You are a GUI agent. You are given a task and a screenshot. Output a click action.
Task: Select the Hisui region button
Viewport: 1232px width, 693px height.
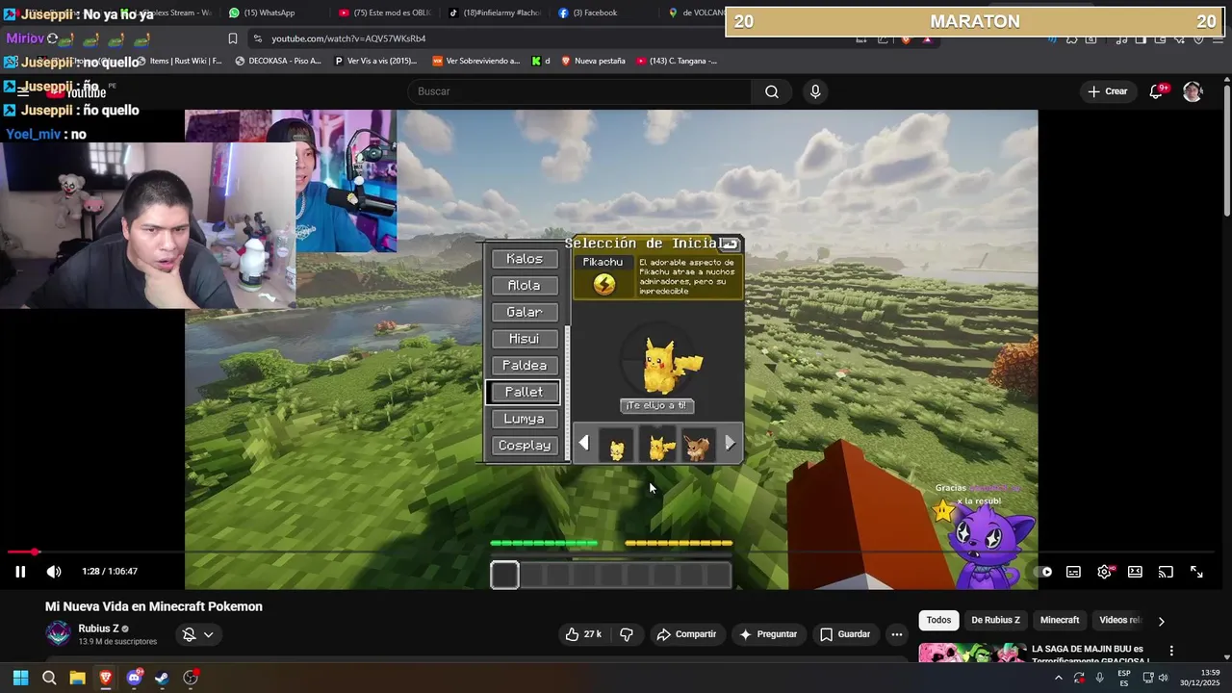click(x=525, y=339)
